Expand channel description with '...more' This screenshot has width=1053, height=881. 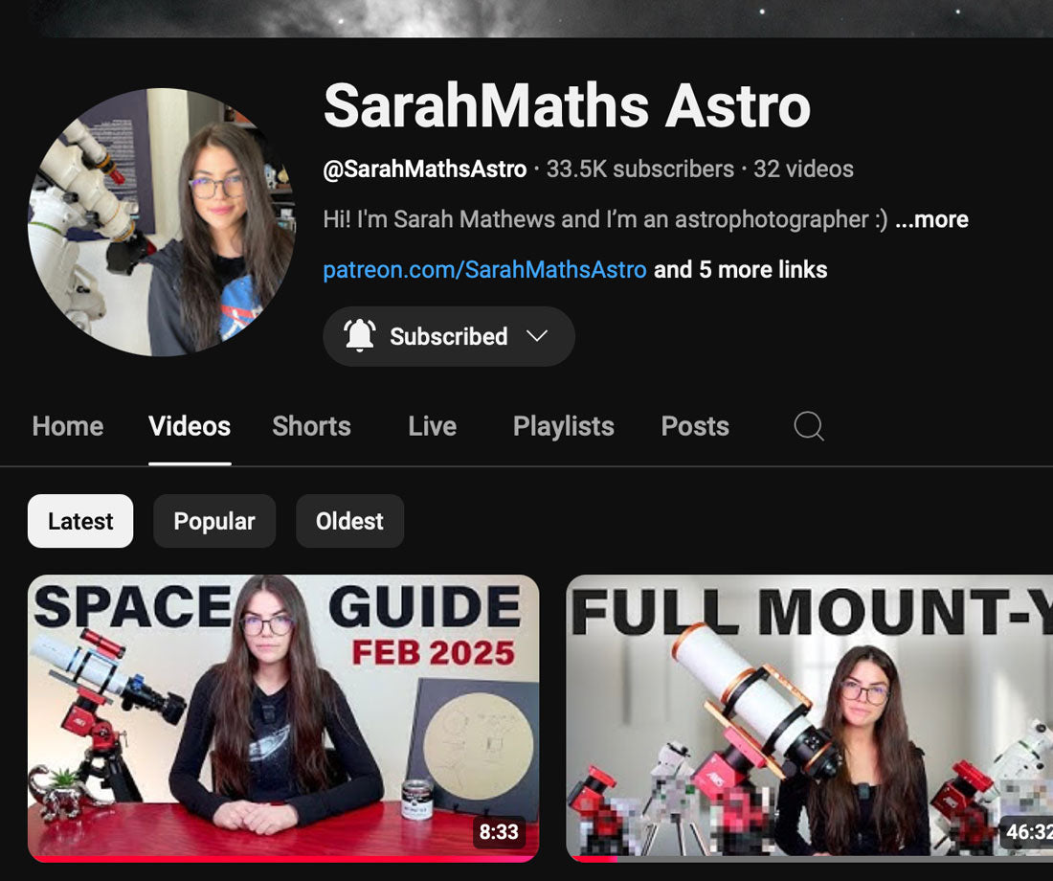click(x=931, y=219)
